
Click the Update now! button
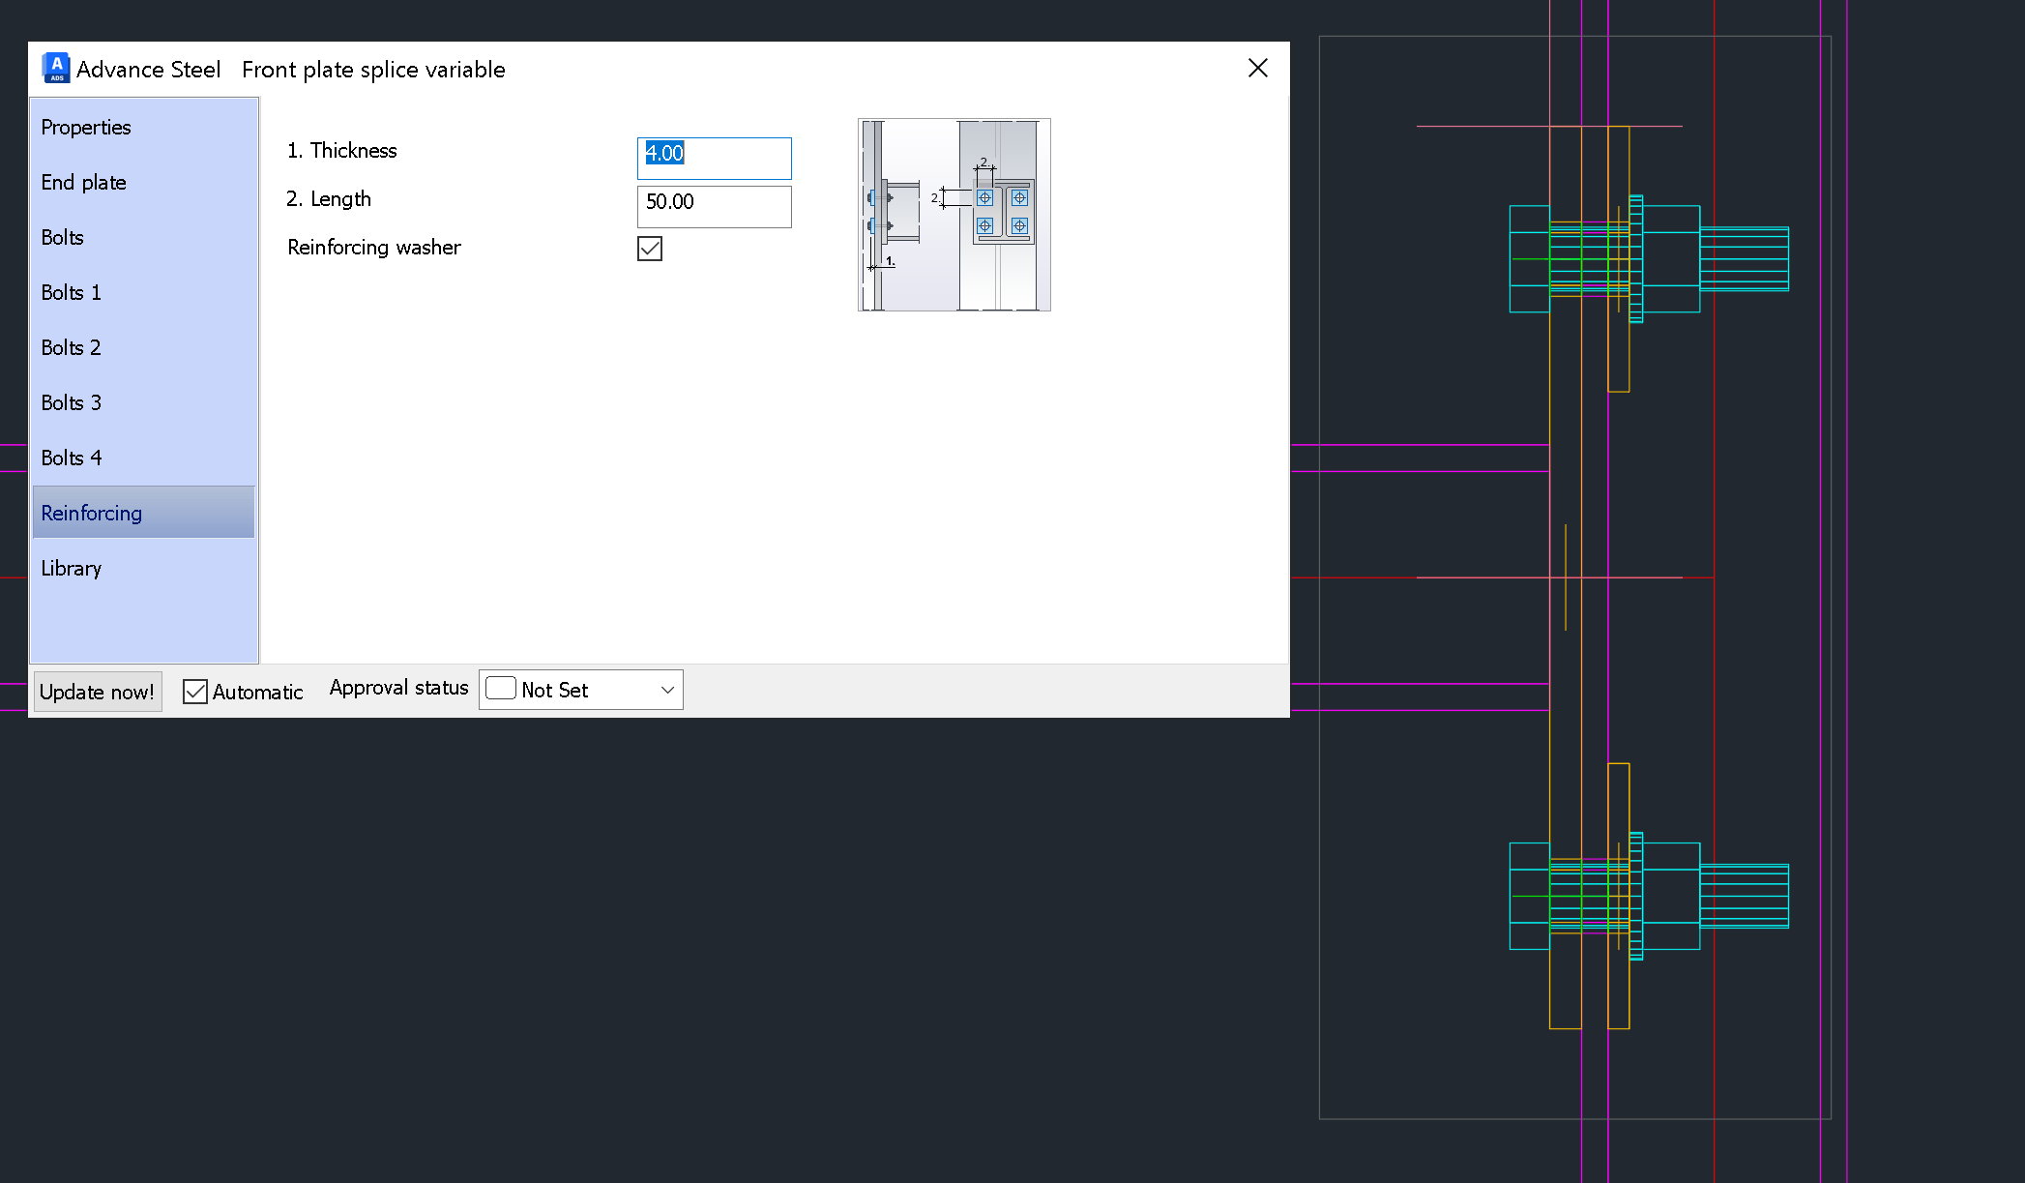pos(94,690)
